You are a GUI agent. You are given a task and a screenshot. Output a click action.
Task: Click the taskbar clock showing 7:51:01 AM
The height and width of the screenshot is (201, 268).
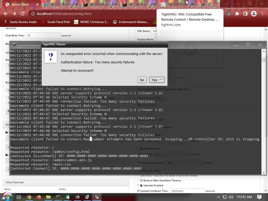coord(244,197)
